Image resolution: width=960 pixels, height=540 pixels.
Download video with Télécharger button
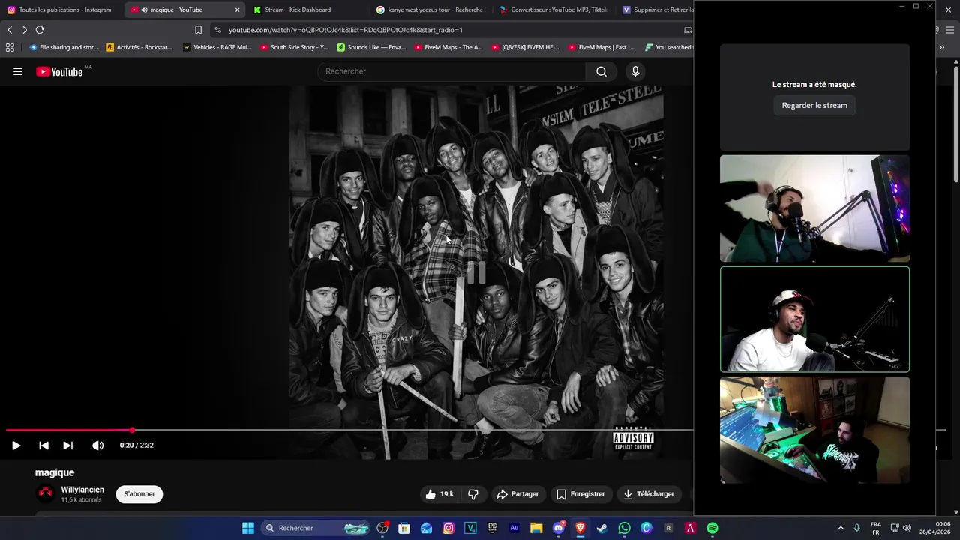pos(649,494)
